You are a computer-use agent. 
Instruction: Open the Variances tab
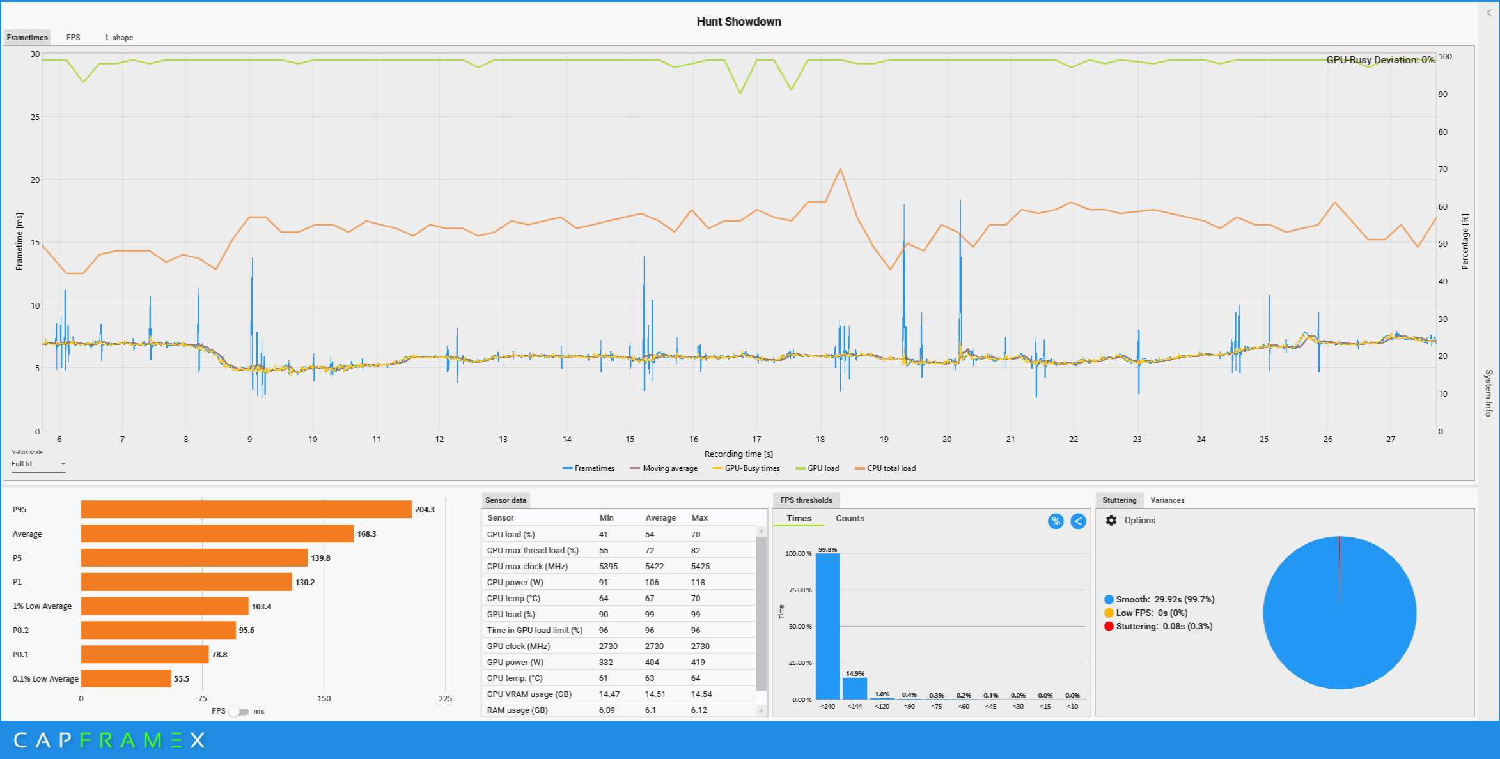click(1167, 500)
